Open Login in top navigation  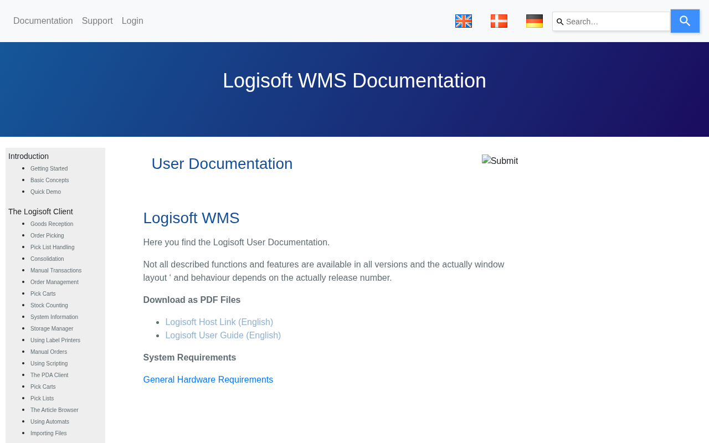pyautogui.click(x=132, y=21)
